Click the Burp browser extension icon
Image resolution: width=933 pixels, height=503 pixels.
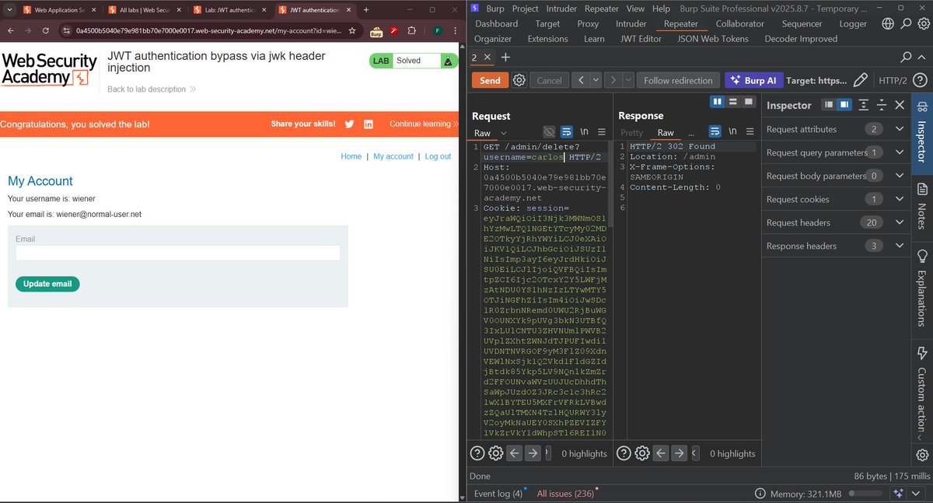pyautogui.click(x=376, y=33)
